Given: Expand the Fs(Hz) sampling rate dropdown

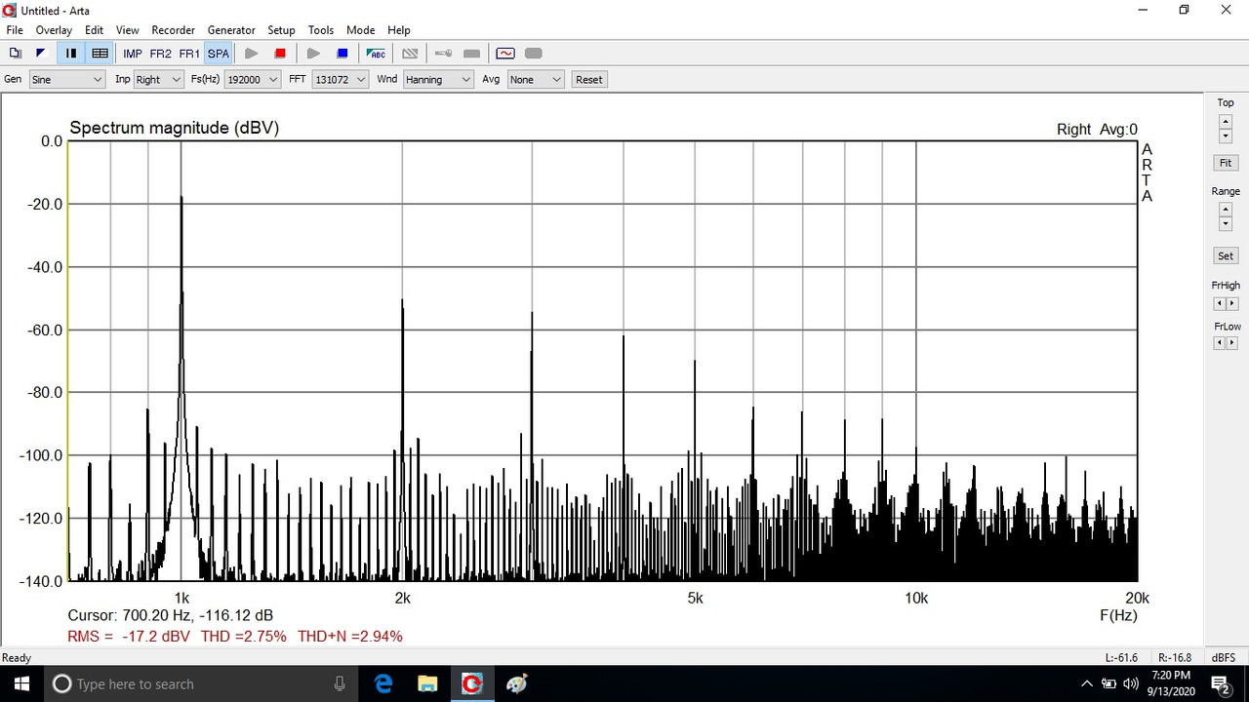Looking at the screenshot, I should [252, 80].
